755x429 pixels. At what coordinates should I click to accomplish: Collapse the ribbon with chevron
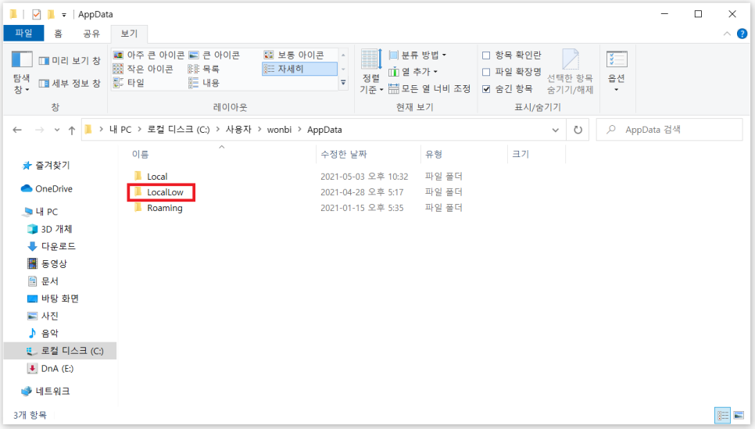point(727,34)
